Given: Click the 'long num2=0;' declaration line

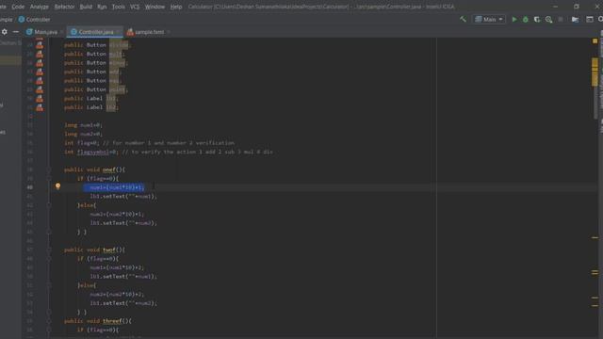Looking at the screenshot, I should (x=83, y=134).
